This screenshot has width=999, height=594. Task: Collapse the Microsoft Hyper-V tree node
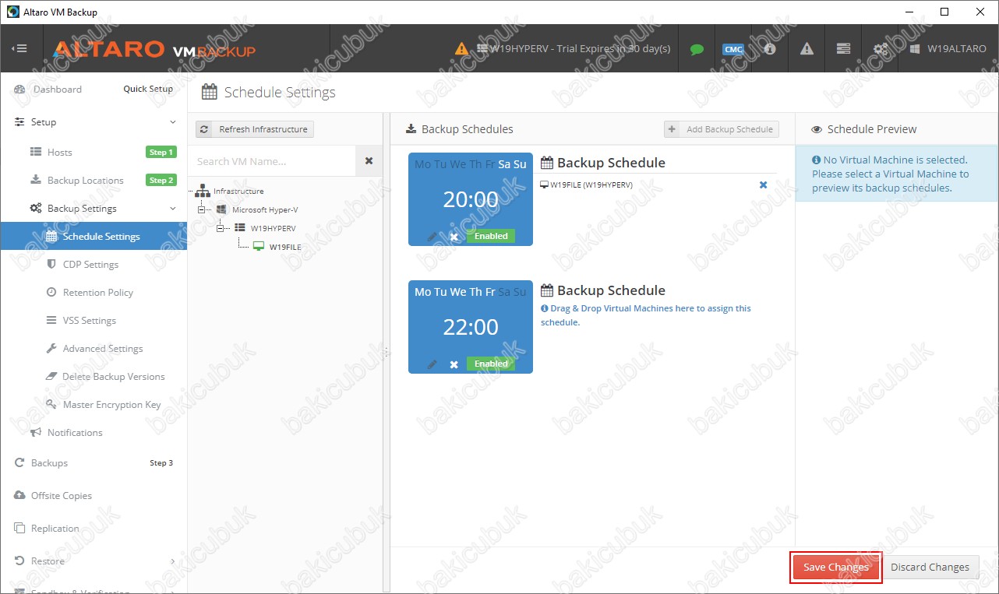[203, 210]
